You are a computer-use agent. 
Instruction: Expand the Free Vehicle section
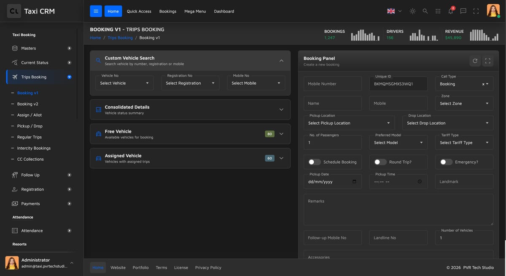click(281, 134)
